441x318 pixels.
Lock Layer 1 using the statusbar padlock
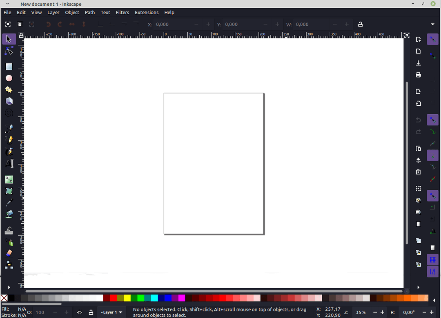tap(90, 312)
